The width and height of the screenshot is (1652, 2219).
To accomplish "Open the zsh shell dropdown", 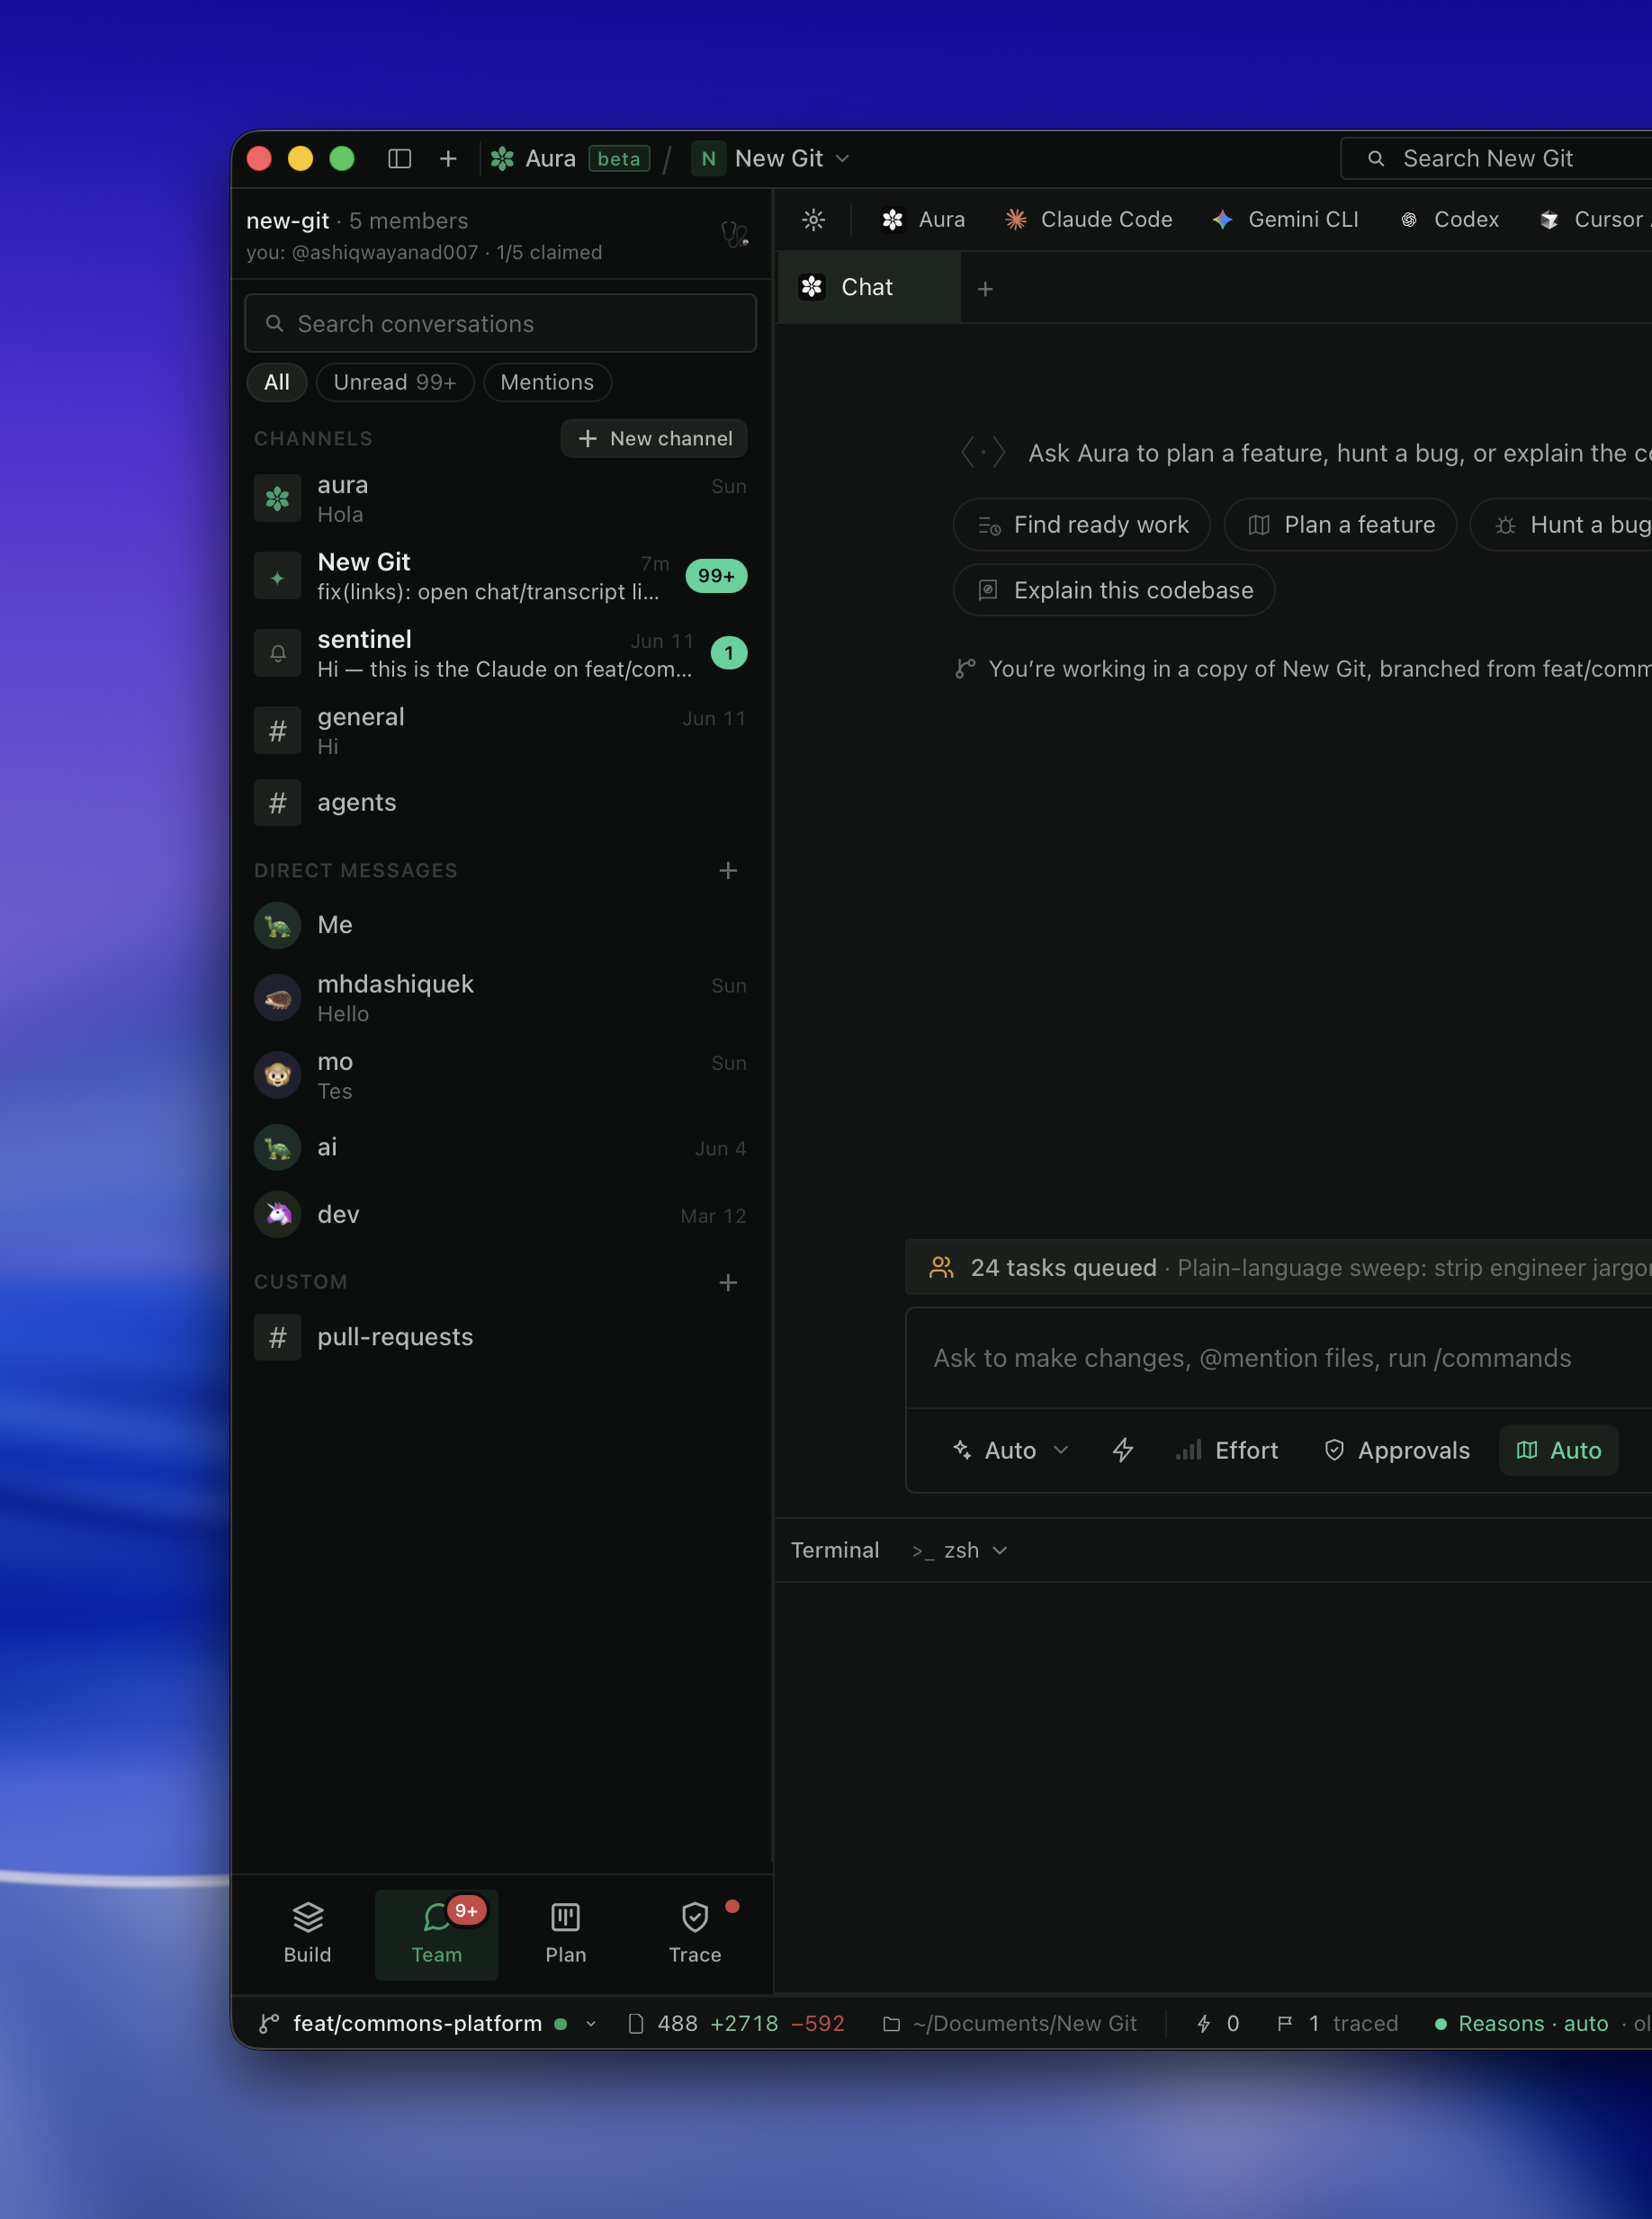I will [958, 1551].
